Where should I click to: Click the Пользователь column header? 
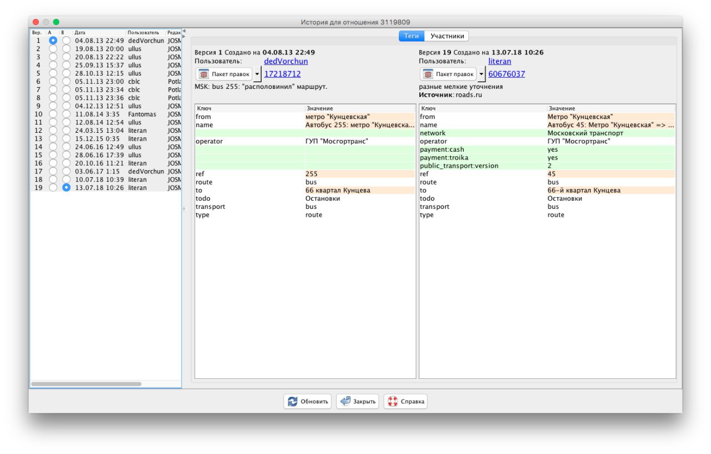[x=147, y=33]
